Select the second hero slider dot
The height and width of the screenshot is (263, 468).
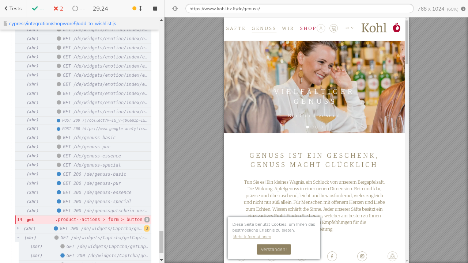coord(312,127)
